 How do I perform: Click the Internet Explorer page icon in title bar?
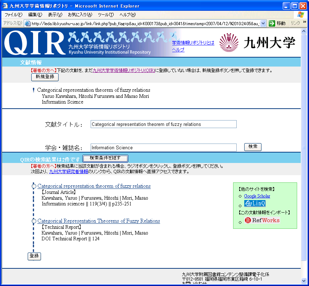click(5, 6)
